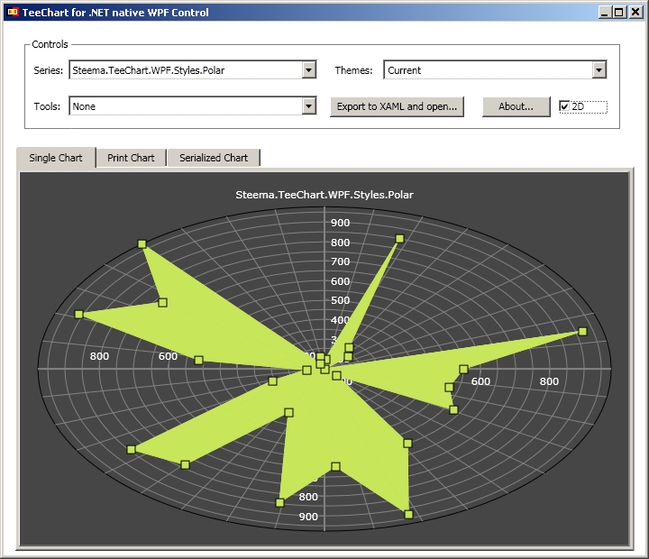Maximize the TeeChart window

coord(618,13)
